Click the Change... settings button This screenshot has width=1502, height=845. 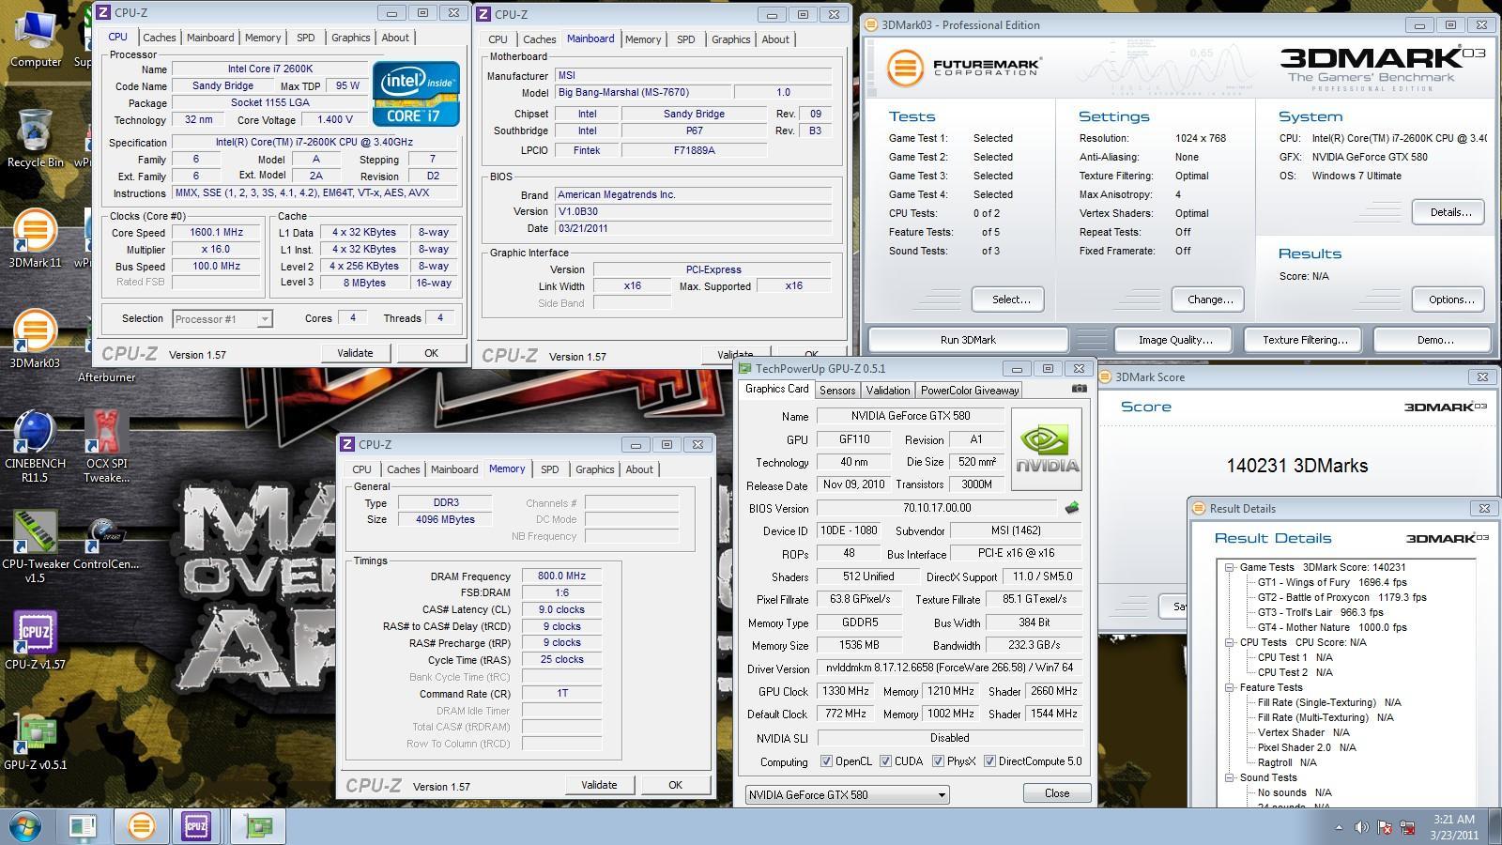tap(1209, 300)
